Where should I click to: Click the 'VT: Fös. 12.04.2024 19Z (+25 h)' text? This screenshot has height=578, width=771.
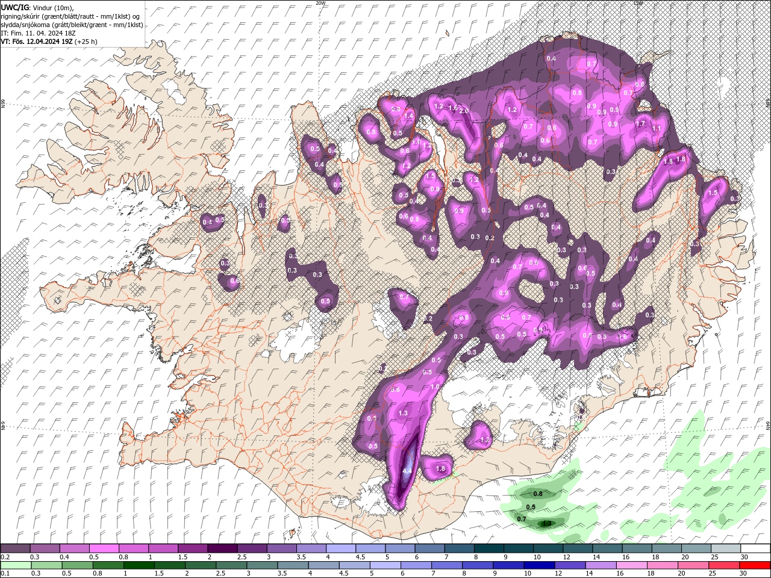pos(49,42)
